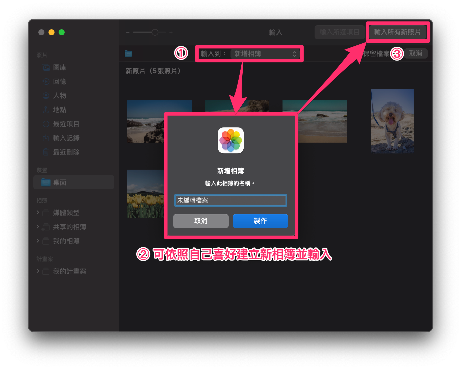Select the dog photo thumbnail
The image size is (461, 369).
coord(392,121)
